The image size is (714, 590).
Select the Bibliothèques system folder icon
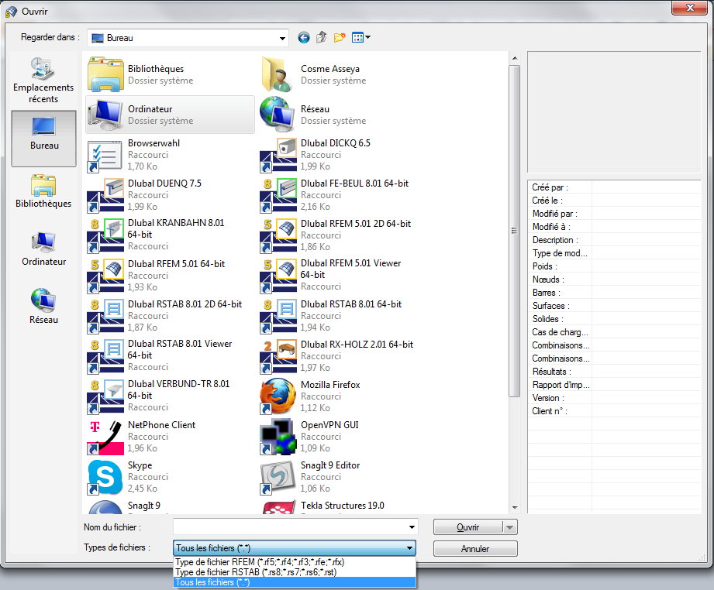coord(105,74)
